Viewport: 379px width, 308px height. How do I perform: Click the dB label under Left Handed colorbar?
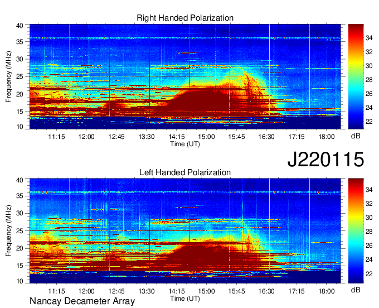pos(356,290)
